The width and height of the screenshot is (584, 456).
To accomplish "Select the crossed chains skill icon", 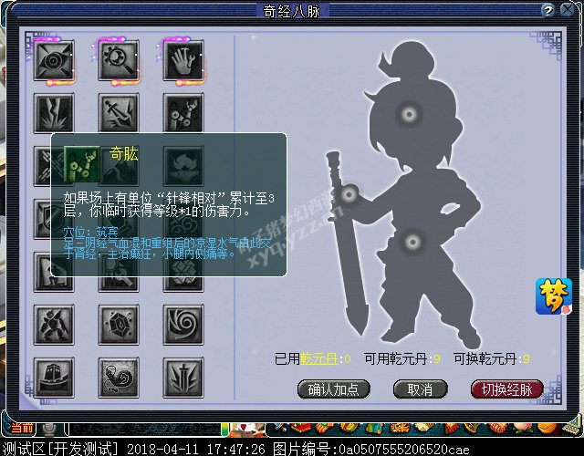I will [x=42, y=166].
